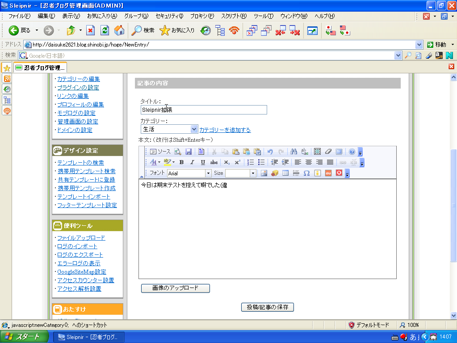Open the プラグインの設定 link

(78, 88)
